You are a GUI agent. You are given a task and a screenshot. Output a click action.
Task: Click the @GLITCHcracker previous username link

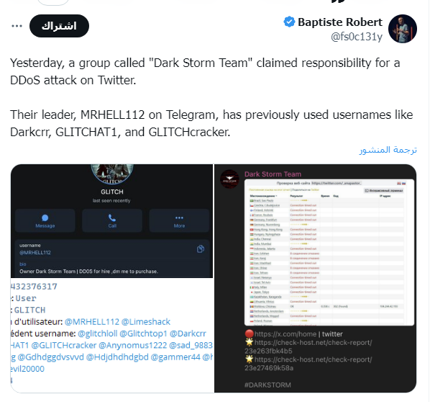[63, 345]
